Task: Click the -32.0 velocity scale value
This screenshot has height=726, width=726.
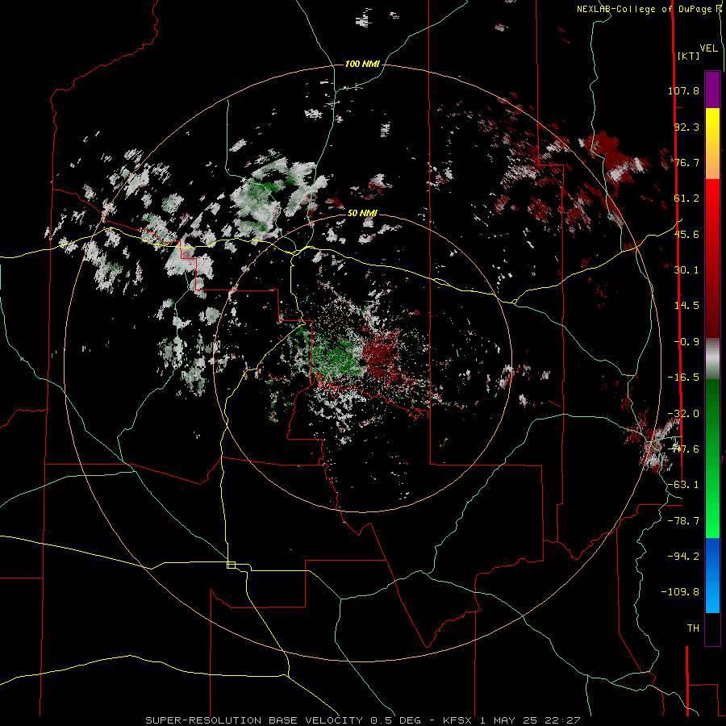Action: 683,414
